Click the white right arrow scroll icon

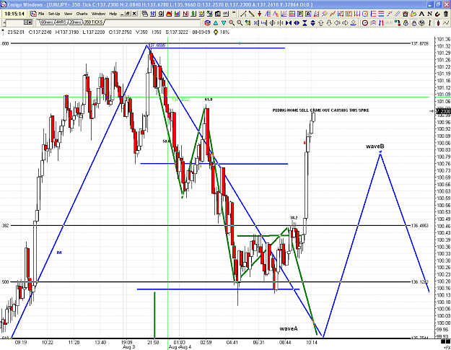click(x=345, y=22)
